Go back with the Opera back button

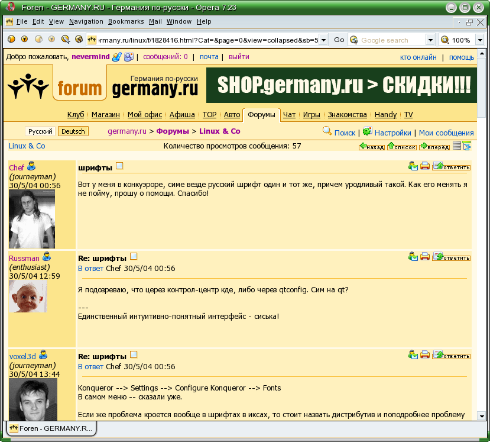(11, 39)
